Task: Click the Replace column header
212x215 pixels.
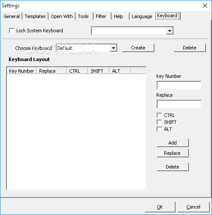Action: 51,71
